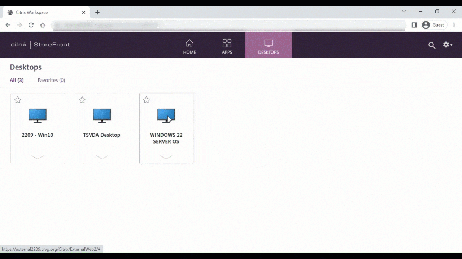This screenshot has width=462, height=259.
Task: Favorite the WINDOWS 22 SERVER OS desktop
Action: coord(146,100)
